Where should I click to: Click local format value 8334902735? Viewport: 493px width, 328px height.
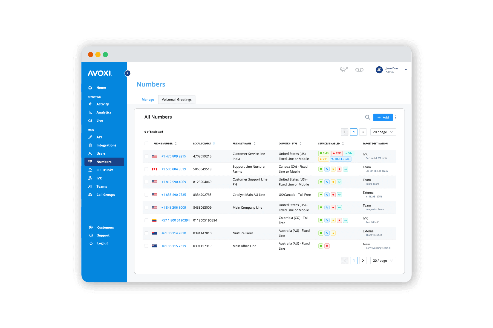point(202,195)
